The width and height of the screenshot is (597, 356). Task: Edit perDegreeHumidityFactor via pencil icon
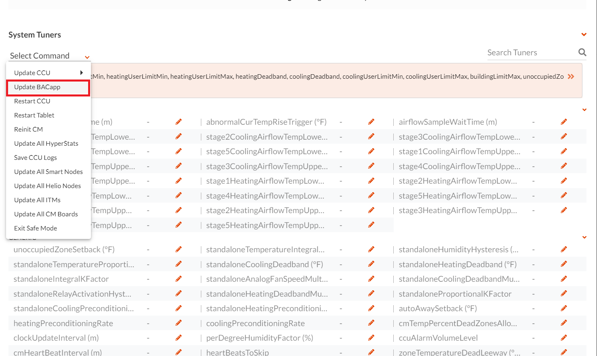(371, 338)
